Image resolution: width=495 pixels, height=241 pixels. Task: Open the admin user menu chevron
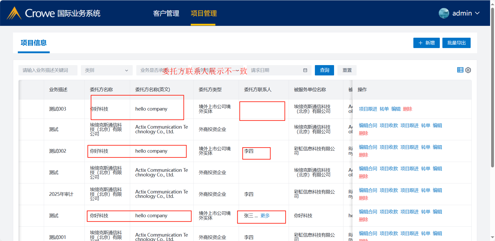pos(477,13)
